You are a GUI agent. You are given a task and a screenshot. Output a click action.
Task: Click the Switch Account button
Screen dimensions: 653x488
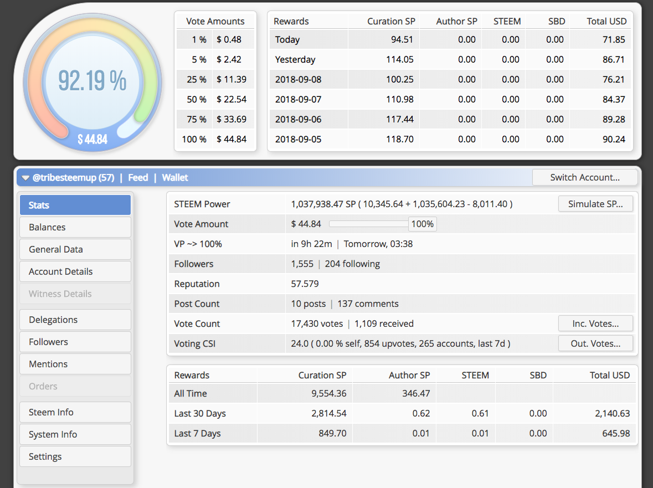585,177
